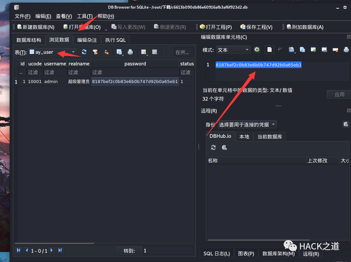The image size is (351, 262).
Task: Open the 工具 menu
Action: (x=85, y=16)
